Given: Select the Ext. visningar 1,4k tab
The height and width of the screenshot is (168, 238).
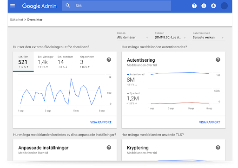Looking at the screenshot, I should pyautogui.click(x=46, y=62).
